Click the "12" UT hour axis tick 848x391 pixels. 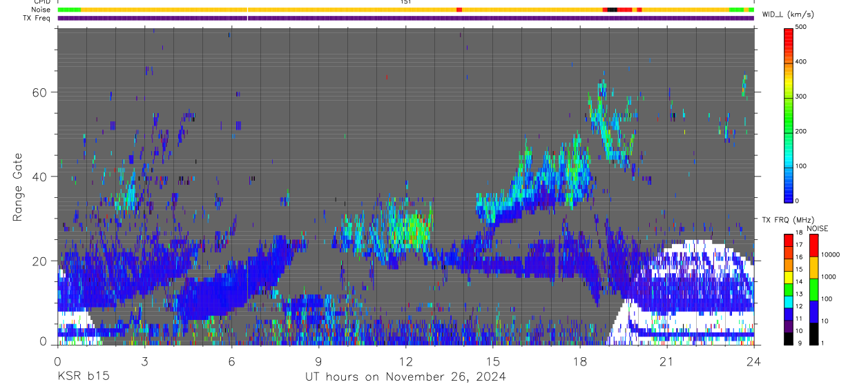point(405,361)
